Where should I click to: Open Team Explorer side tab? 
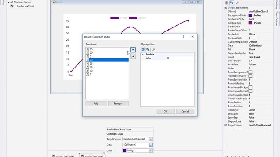pyautogui.click(x=276, y=19)
